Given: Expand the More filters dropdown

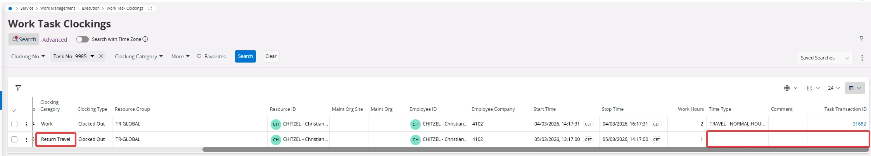Looking at the screenshot, I should 180,56.
